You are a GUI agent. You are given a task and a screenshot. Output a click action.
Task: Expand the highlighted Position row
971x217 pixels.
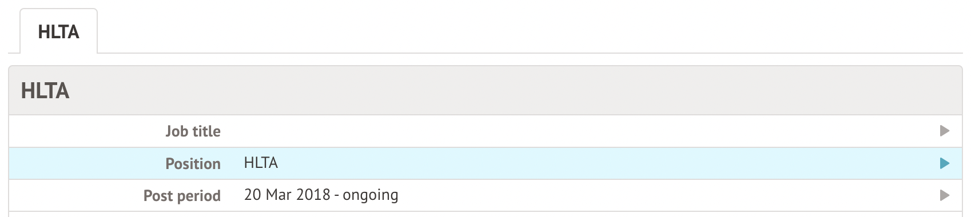485,163
